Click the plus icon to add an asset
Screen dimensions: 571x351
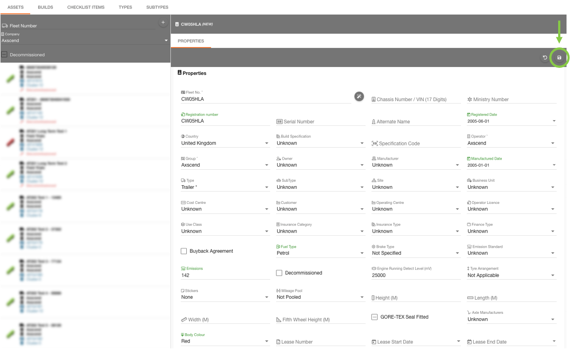(x=163, y=23)
